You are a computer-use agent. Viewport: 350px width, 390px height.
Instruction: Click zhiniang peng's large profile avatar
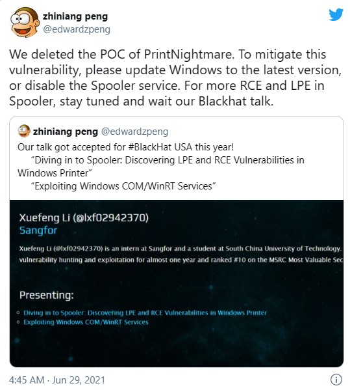click(x=25, y=22)
